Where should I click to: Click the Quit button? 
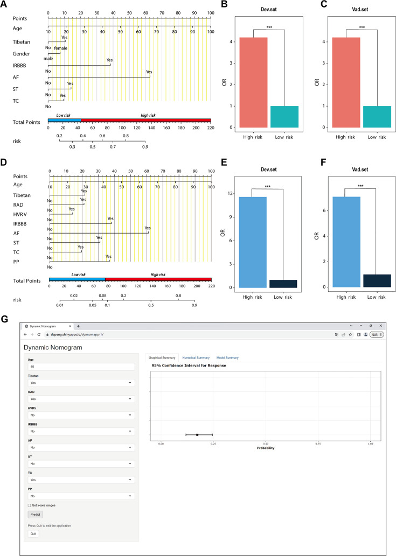pos(33,533)
